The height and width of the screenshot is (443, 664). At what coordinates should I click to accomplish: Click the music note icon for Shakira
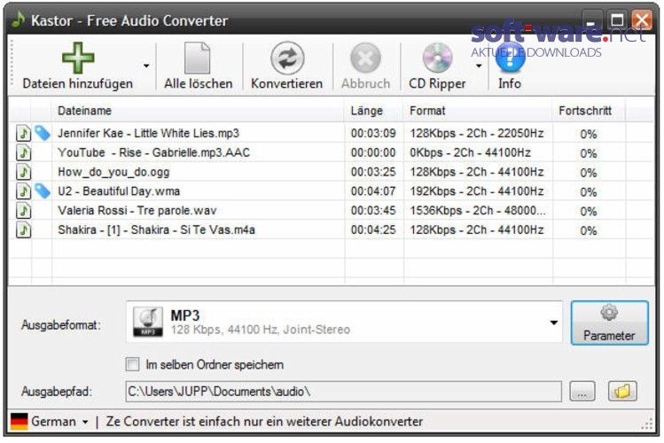(24, 230)
